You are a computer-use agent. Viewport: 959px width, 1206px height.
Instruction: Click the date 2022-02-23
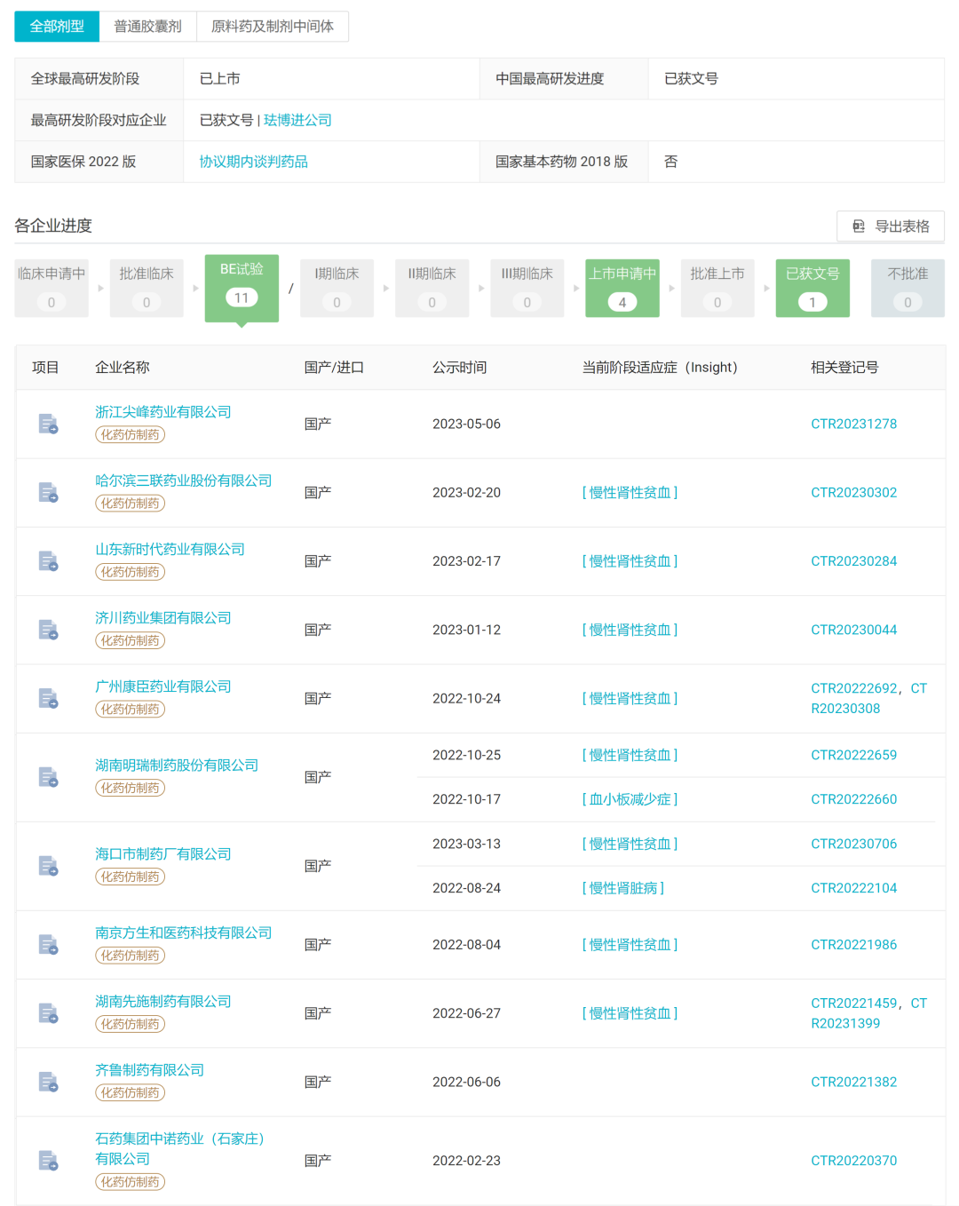[x=466, y=1161]
